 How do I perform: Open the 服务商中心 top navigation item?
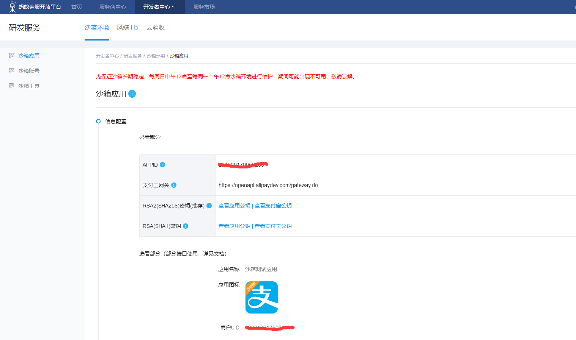pos(113,7)
